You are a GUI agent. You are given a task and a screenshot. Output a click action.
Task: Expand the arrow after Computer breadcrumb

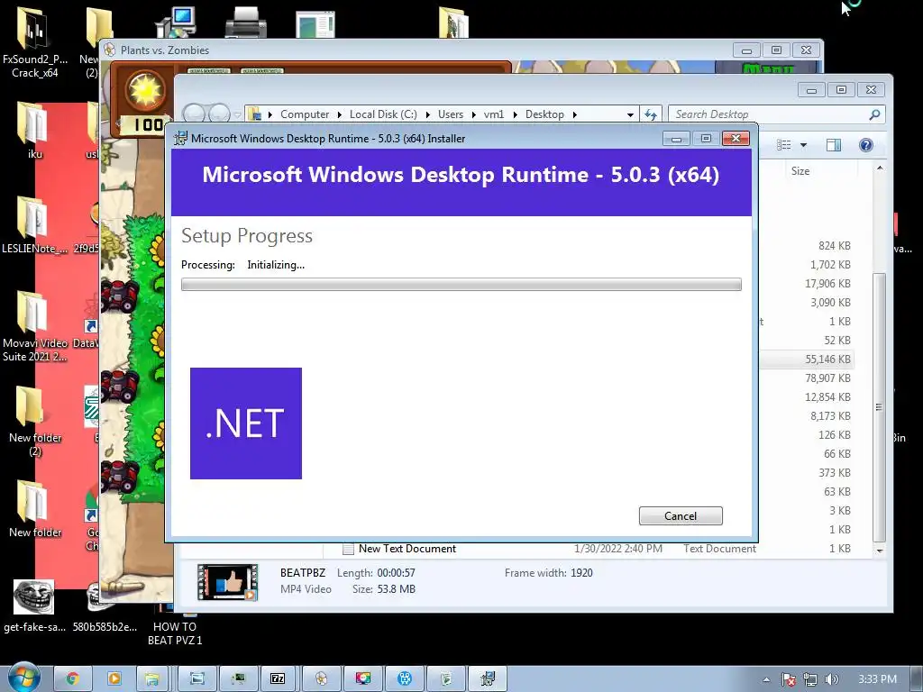(x=340, y=114)
